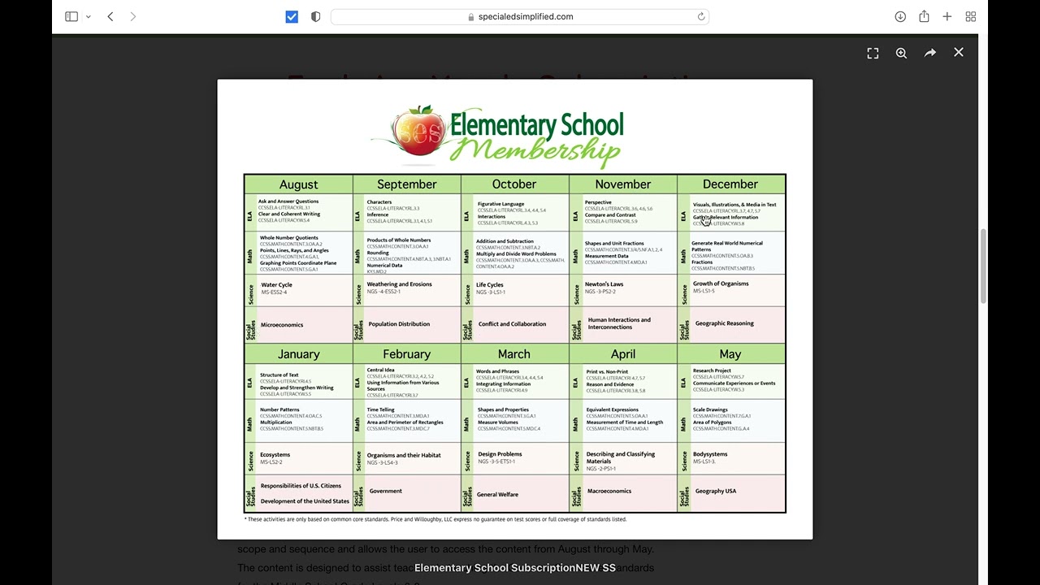Click the blue checkmark extension icon

[292, 16]
